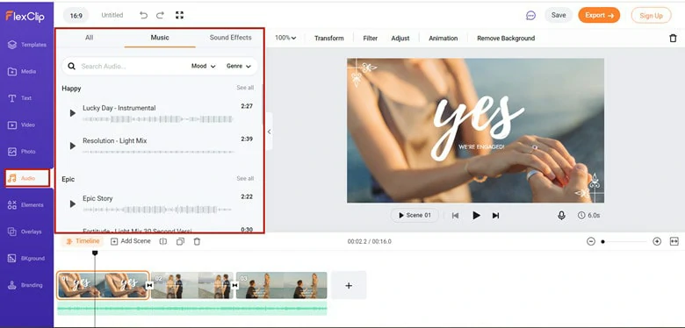Open the Overlays sidebar section
The width and height of the screenshot is (685, 328).
27,232
